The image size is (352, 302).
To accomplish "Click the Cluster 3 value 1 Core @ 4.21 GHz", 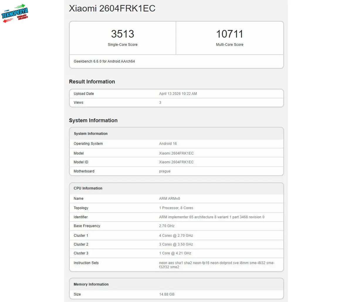I will click(175, 253).
